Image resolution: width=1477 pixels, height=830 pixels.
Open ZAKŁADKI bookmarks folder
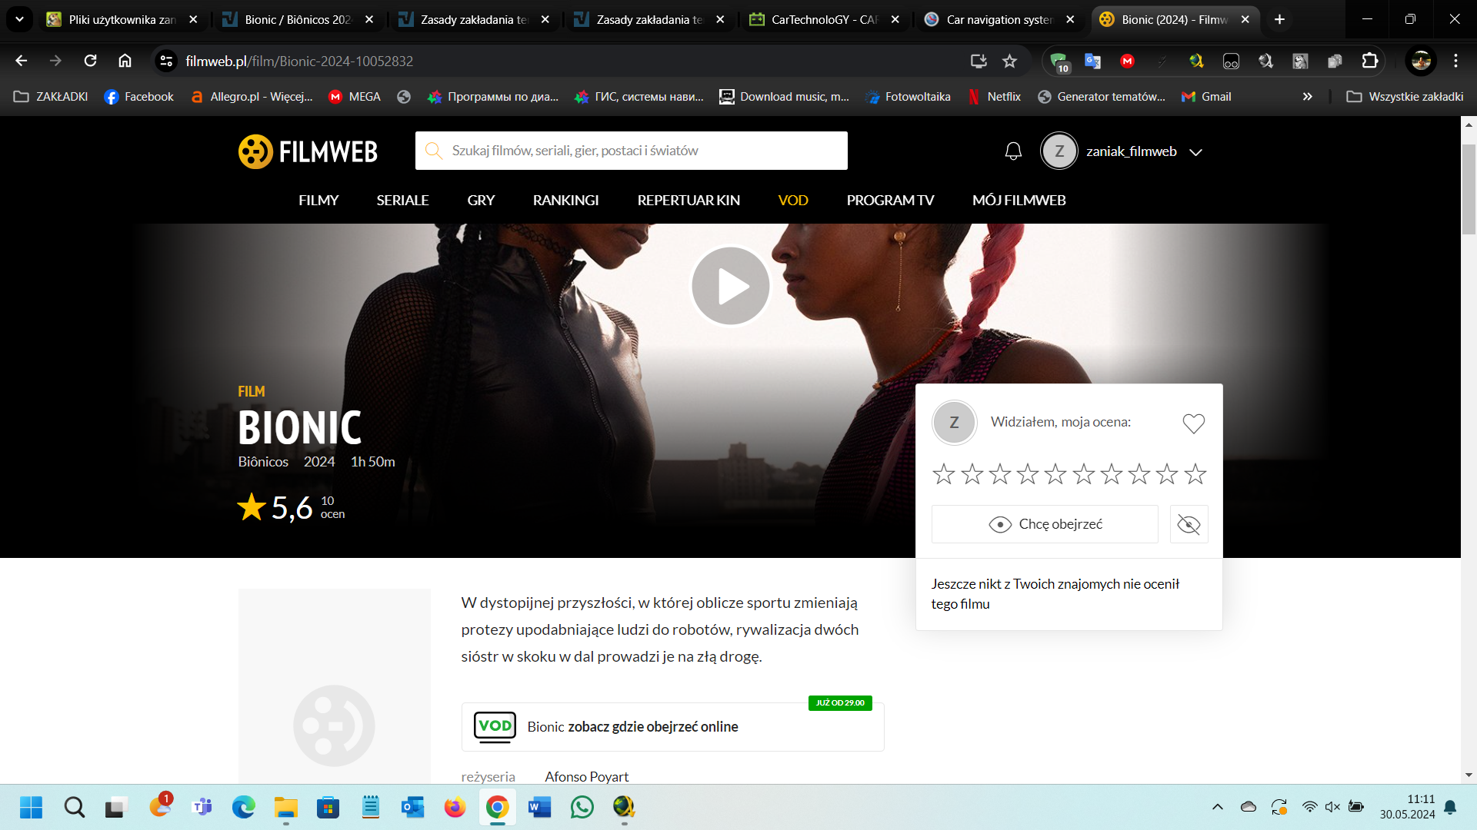pos(51,97)
